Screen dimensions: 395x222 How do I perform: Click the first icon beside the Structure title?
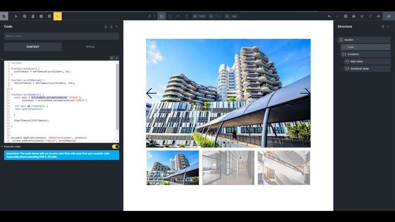(383, 27)
